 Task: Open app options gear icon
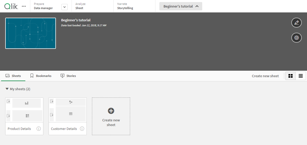pyautogui.click(x=296, y=38)
